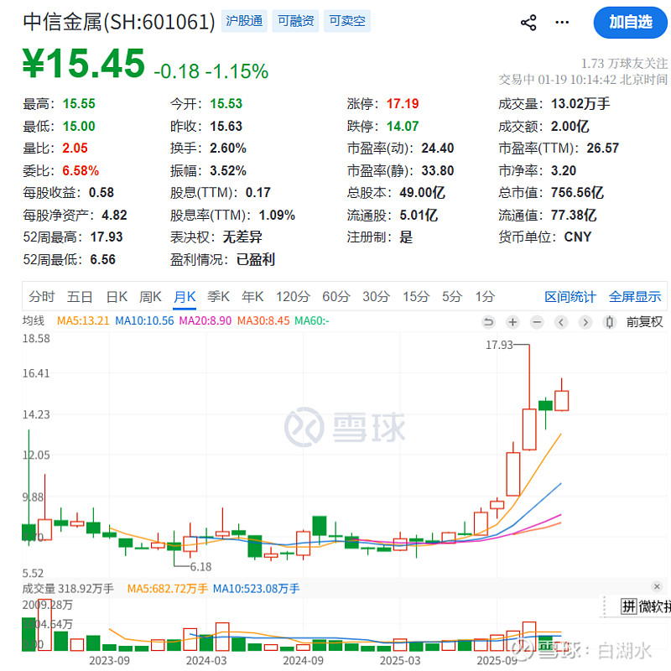The height and width of the screenshot is (671, 671).
Task: Click the volume MA5:682.72万手 label
Action: [167, 589]
